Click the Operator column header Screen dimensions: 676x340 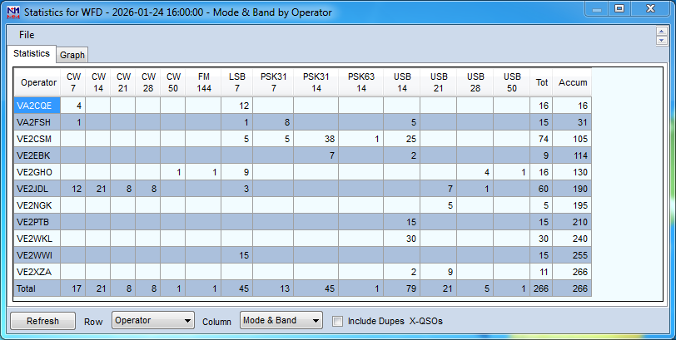(38, 82)
